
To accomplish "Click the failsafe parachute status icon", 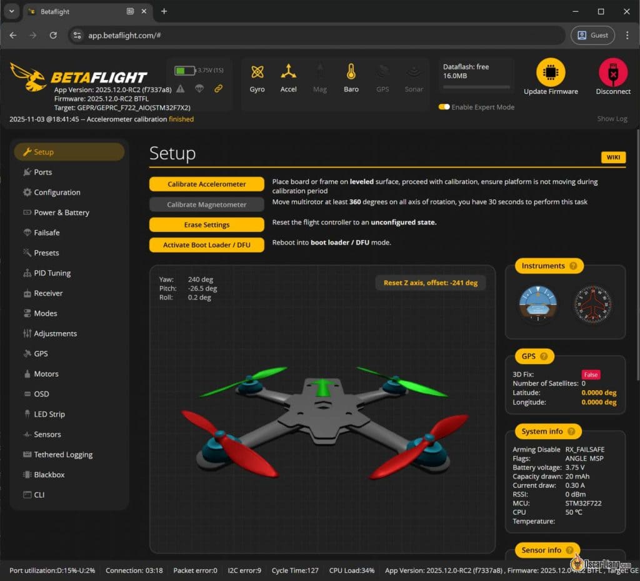I will (199, 89).
